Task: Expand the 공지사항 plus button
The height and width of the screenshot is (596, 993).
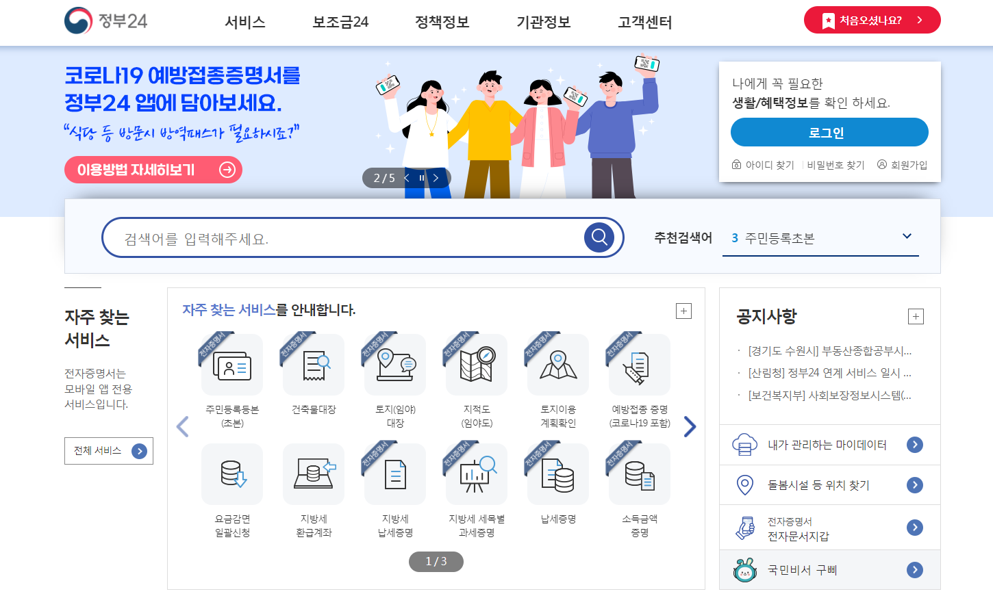Action: (x=916, y=316)
